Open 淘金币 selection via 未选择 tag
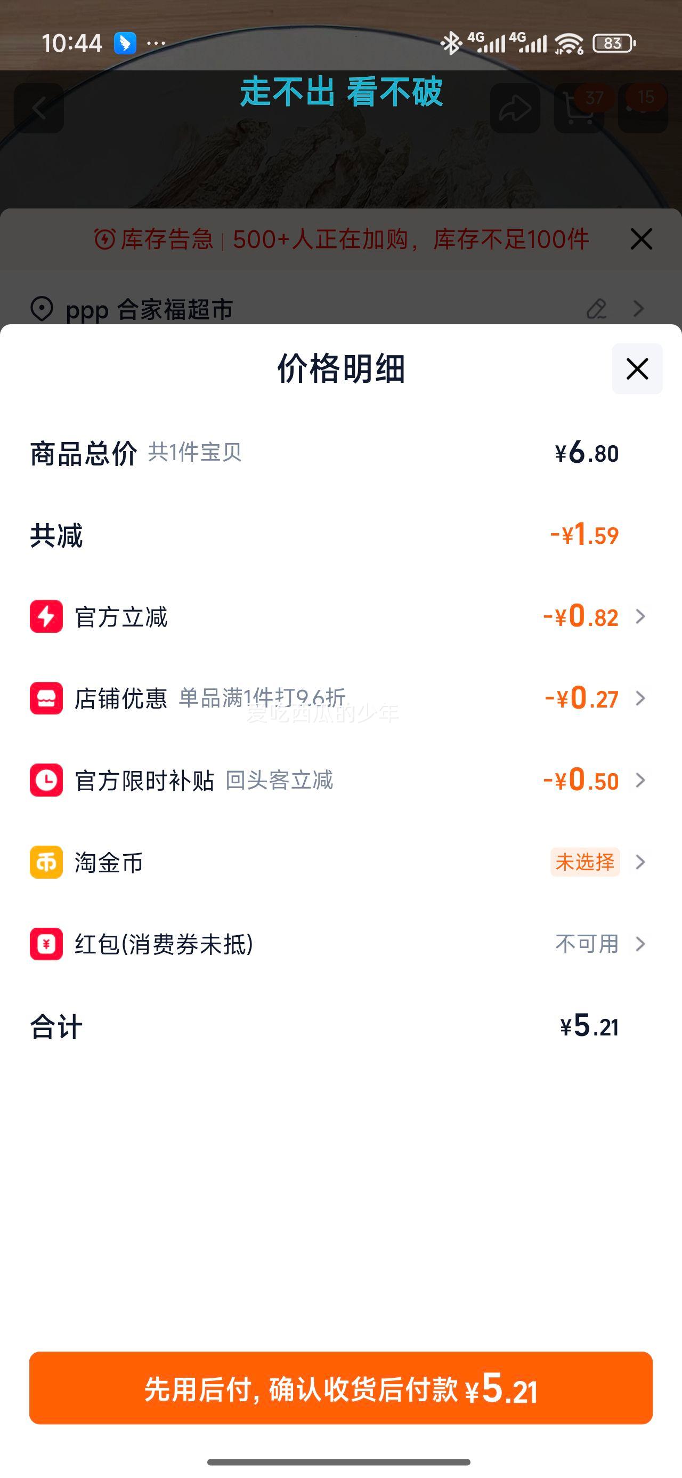The image size is (682, 1478). pyautogui.click(x=584, y=862)
